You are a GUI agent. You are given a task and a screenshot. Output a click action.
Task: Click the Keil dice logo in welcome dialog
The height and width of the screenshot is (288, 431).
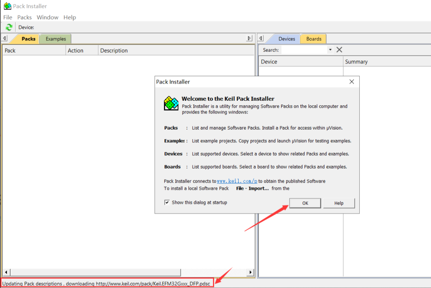[171, 103]
